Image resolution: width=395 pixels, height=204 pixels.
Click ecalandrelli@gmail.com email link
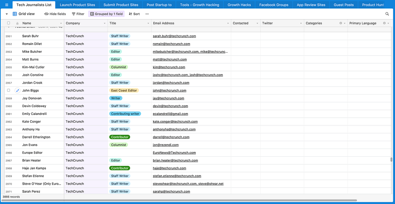pos(170,114)
